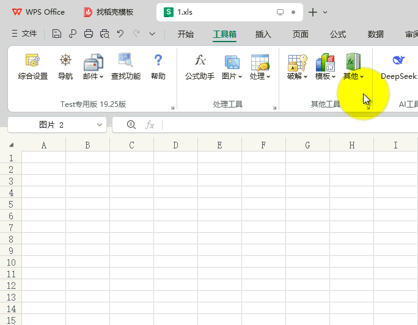Click the print icon in quick toolbar

[x=89, y=34]
